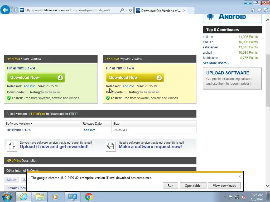Click Tested shield icon in Popular box

coord(108,98)
